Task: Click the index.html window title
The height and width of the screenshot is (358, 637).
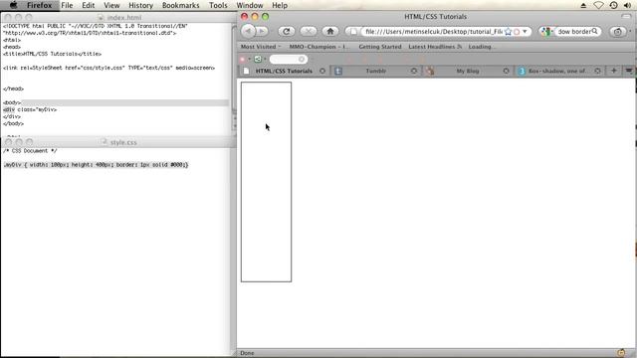Action: (124, 18)
